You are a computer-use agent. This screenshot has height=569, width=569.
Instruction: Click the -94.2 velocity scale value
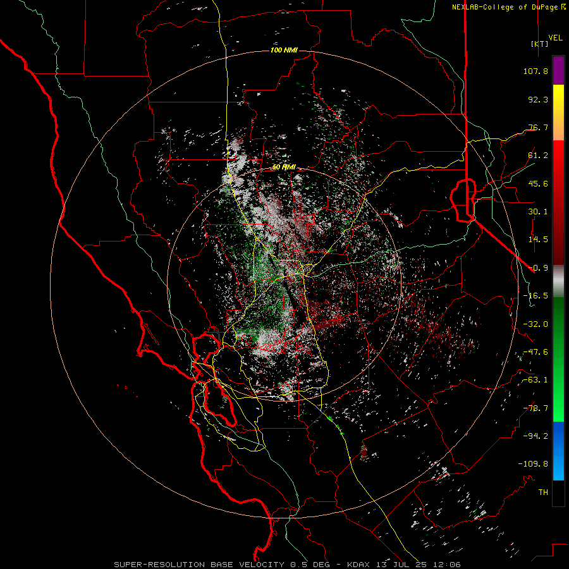pyautogui.click(x=535, y=436)
